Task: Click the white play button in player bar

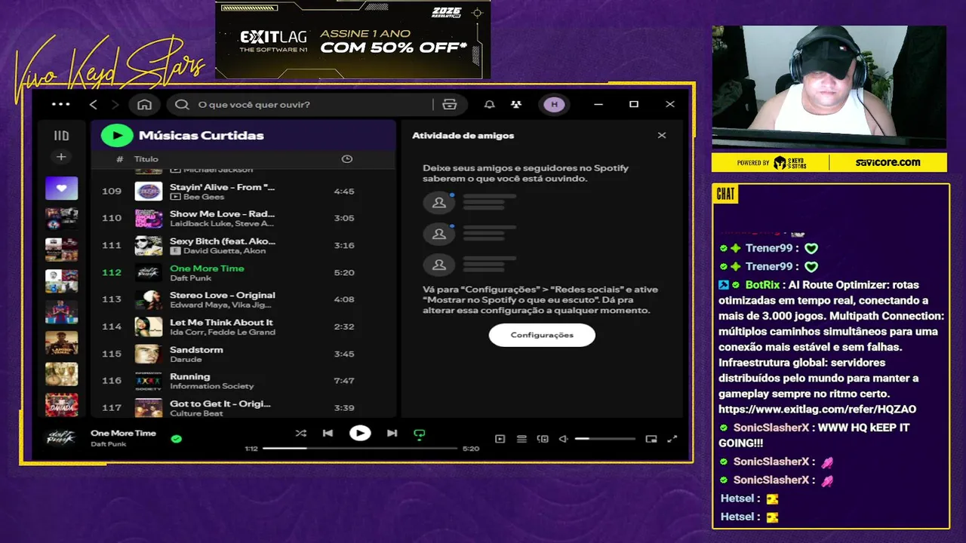Action: pyautogui.click(x=360, y=433)
